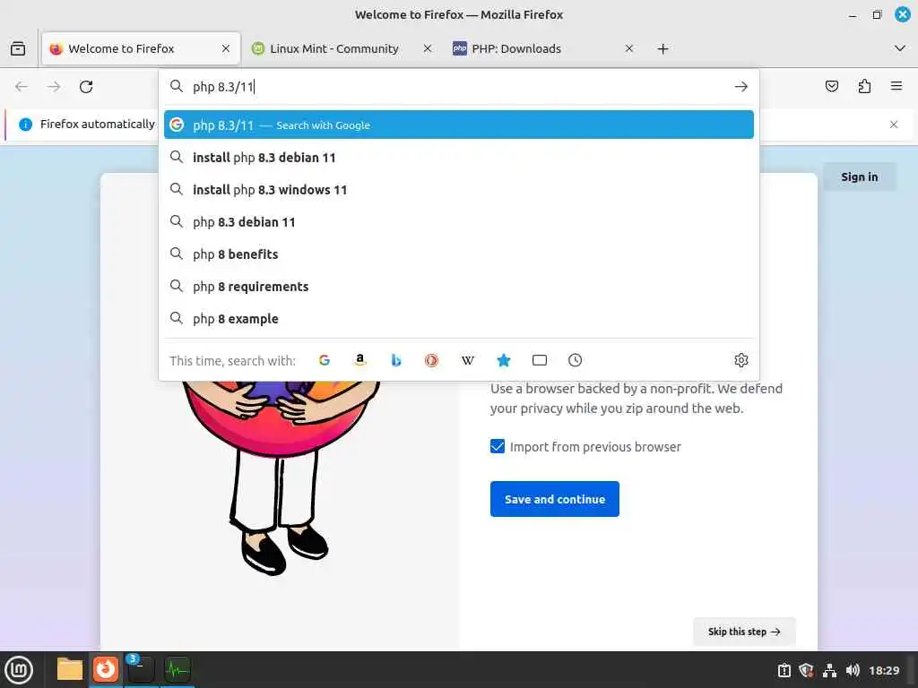Viewport: 918px width, 688px height.
Task: Choose suggestion 'php 8 requirements'
Action: coord(458,287)
